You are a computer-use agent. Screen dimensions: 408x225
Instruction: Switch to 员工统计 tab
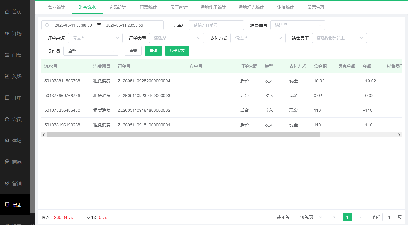tap(179, 7)
